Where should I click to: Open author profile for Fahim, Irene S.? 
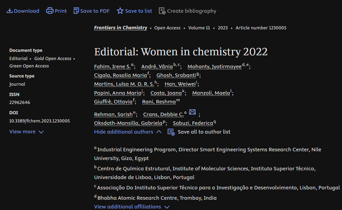(x=112, y=67)
